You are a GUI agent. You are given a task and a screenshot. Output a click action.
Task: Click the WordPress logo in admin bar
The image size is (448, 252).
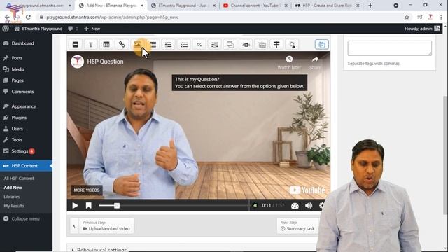pos(6,29)
